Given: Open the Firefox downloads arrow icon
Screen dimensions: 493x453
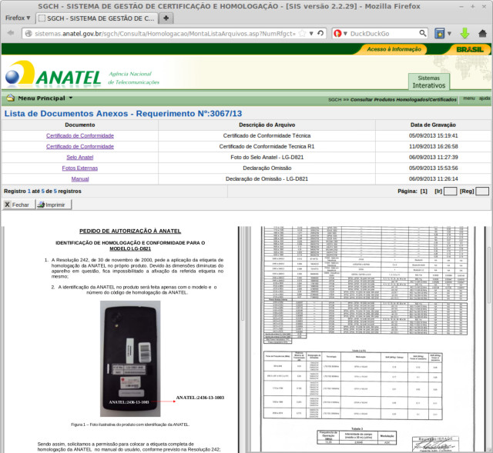Looking at the screenshot, I should [x=464, y=34].
